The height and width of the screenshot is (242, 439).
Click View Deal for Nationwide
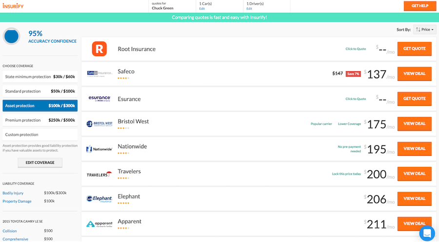pyautogui.click(x=414, y=148)
